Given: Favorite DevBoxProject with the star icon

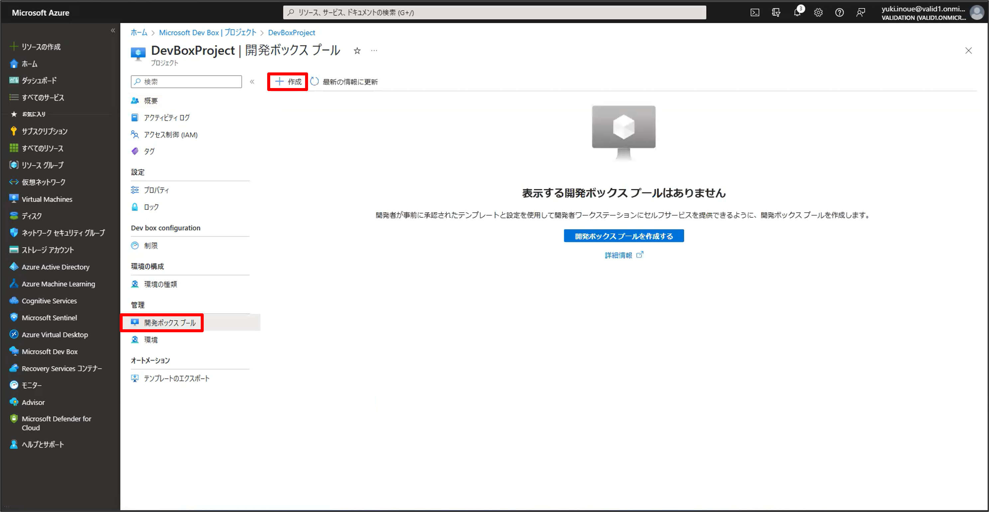Looking at the screenshot, I should [x=357, y=51].
